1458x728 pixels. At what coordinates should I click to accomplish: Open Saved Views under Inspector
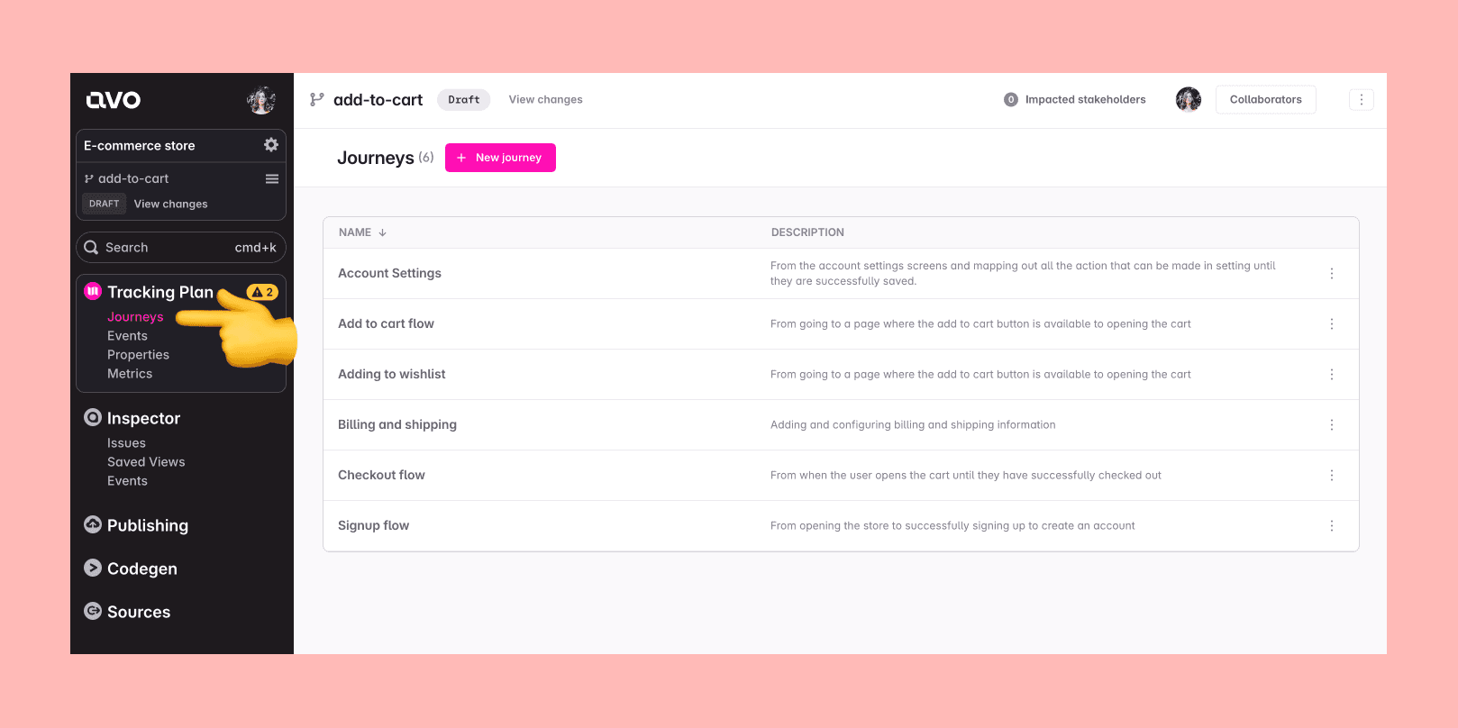point(146,462)
